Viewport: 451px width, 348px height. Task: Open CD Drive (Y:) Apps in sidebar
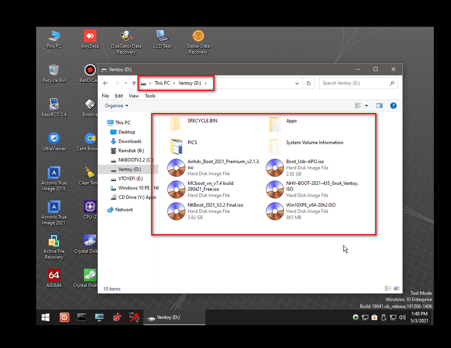pos(134,197)
